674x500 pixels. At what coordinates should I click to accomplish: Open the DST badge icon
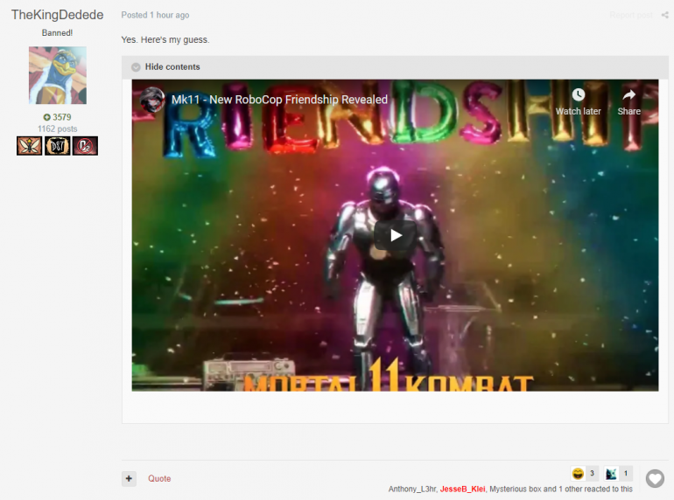point(57,146)
